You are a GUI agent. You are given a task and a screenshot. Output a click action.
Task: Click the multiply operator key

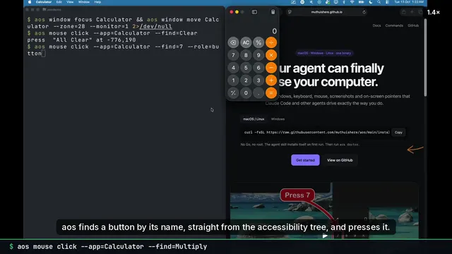271,55
